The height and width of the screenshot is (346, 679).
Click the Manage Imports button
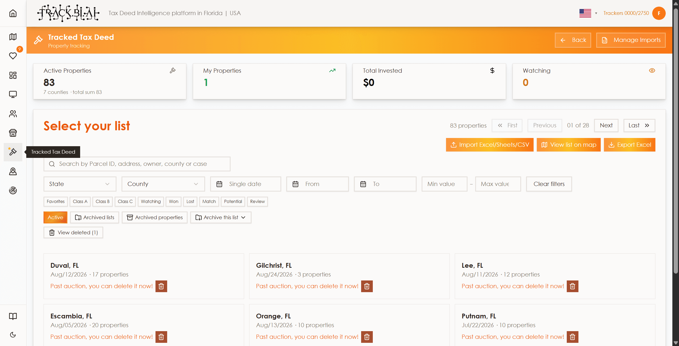pyautogui.click(x=631, y=40)
